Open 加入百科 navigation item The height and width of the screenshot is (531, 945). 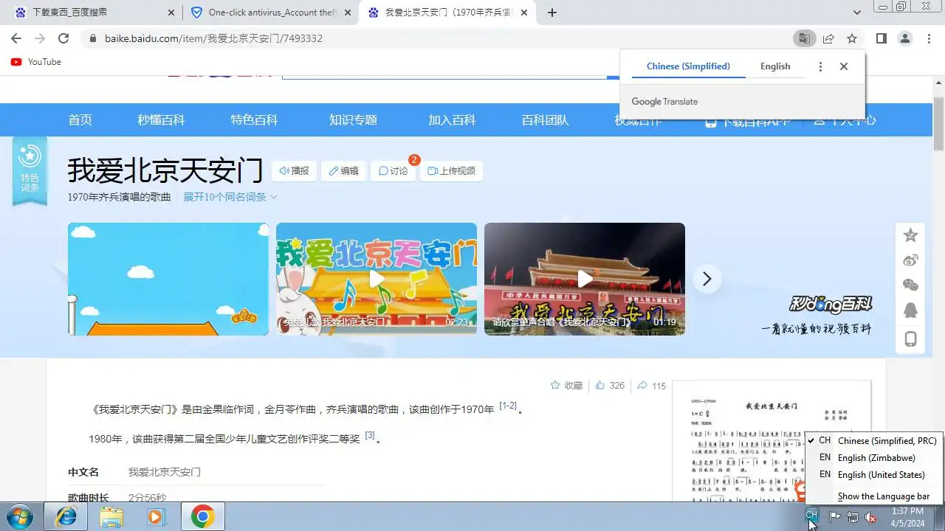452,120
